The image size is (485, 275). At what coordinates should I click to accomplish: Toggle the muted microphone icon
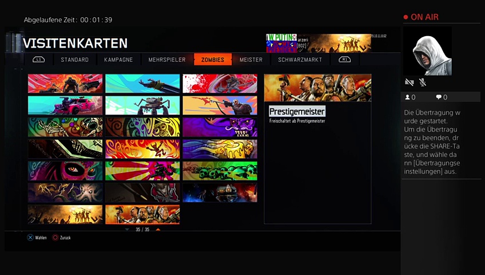(x=423, y=83)
